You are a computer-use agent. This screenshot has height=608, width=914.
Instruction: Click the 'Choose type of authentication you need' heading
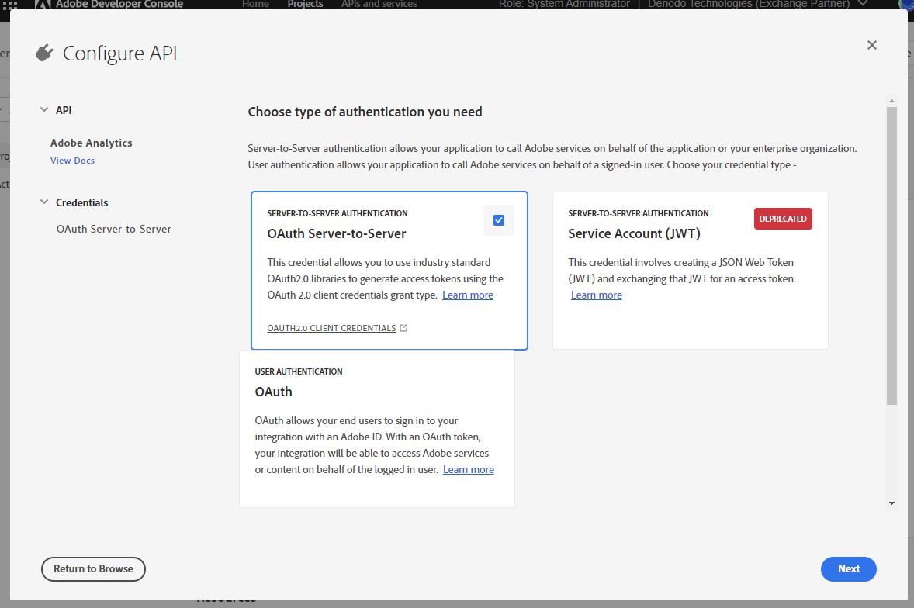click(365, 112)
